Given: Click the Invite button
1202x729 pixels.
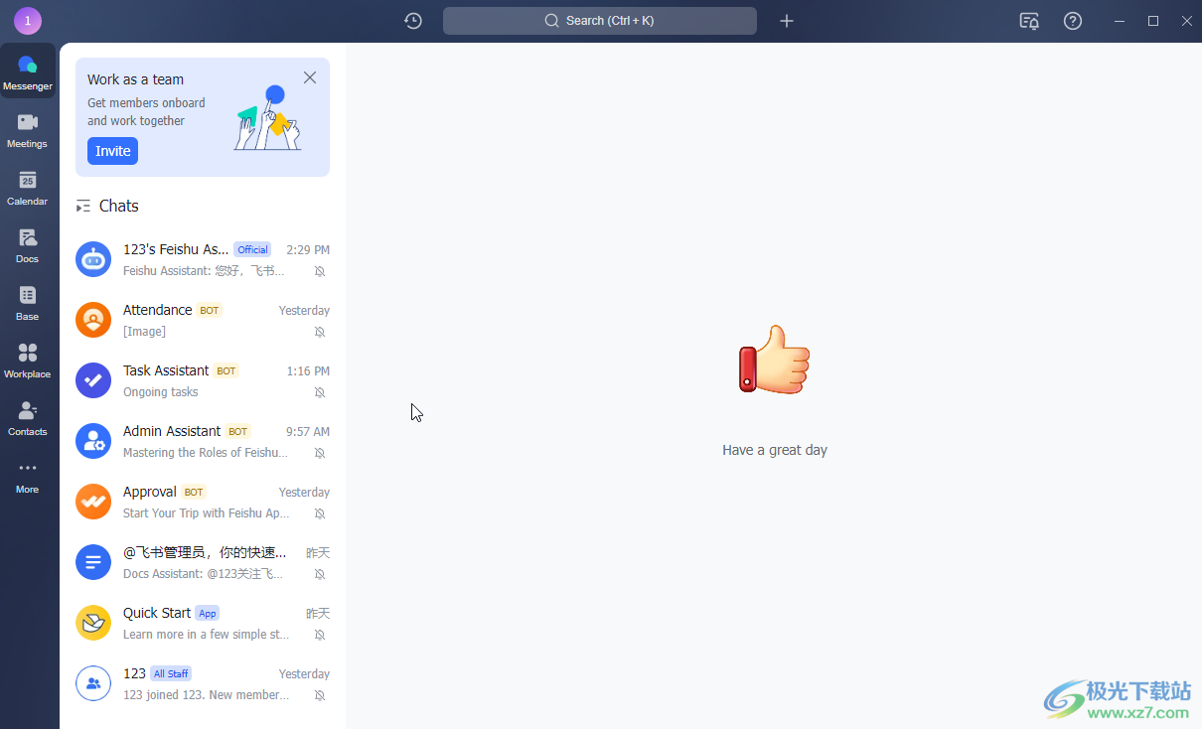Looking at the screenshot, I should pyautogui.click(x=112, y=151).
